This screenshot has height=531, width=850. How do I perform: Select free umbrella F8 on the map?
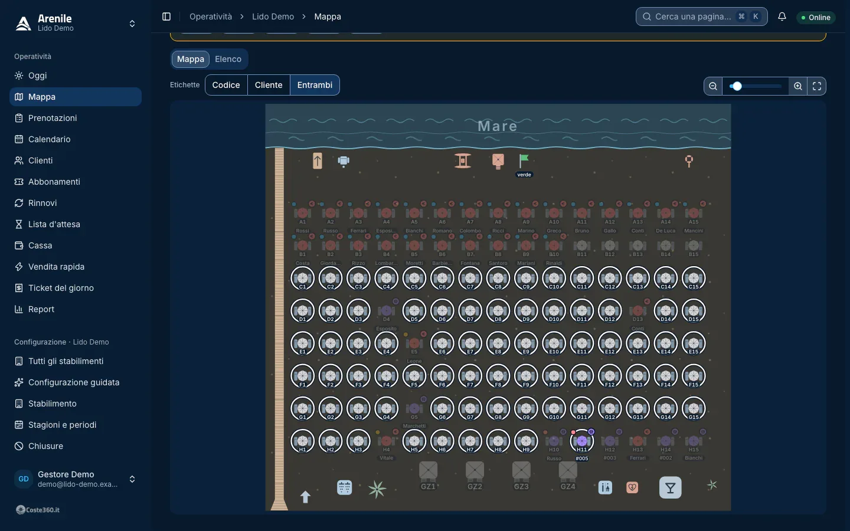(x=498, y=376)
